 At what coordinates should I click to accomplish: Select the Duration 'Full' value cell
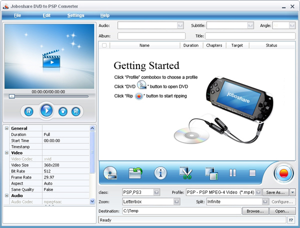tap(65, 134)
